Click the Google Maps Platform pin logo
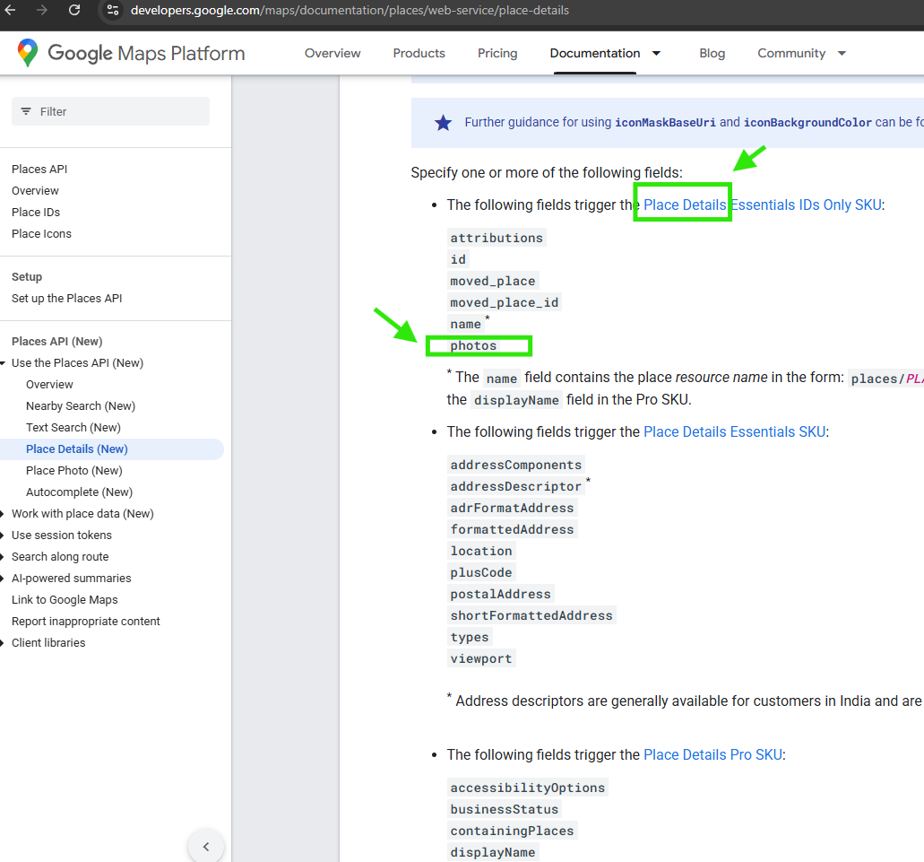The height and width of the screenshot is (862, 924). (28, 53)
